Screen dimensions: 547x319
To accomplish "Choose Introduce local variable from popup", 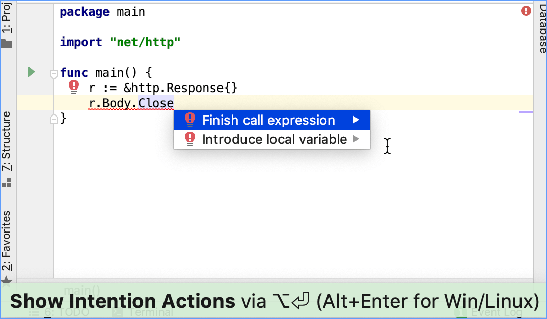I will point(274,139).
